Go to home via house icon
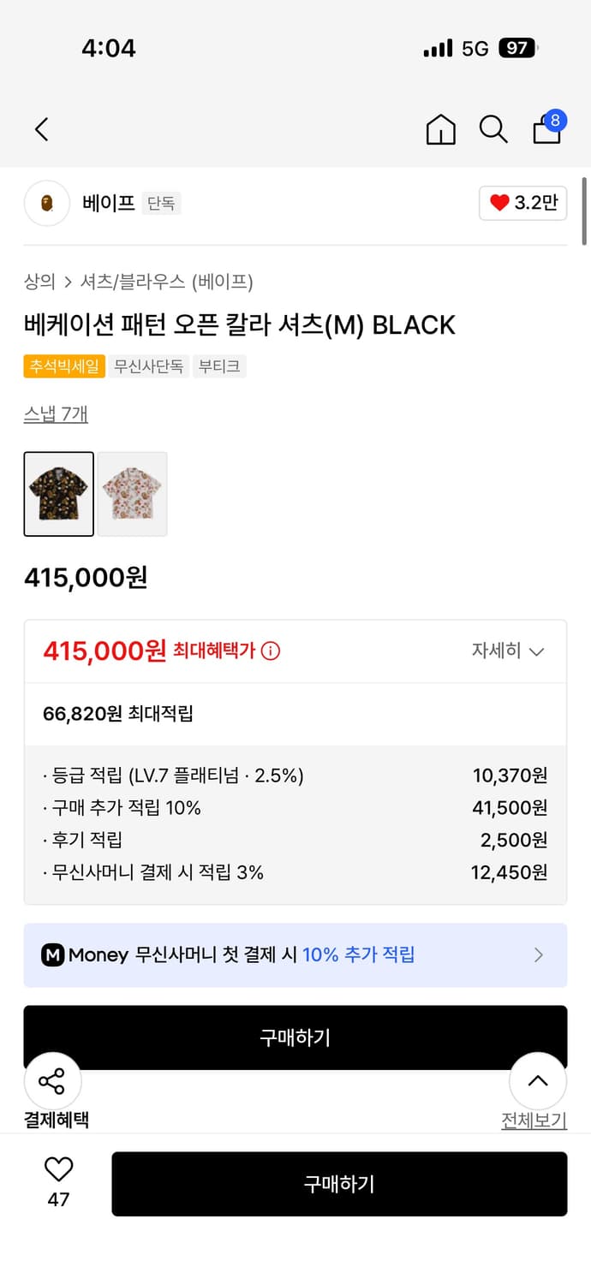 [x=440, y=129]
